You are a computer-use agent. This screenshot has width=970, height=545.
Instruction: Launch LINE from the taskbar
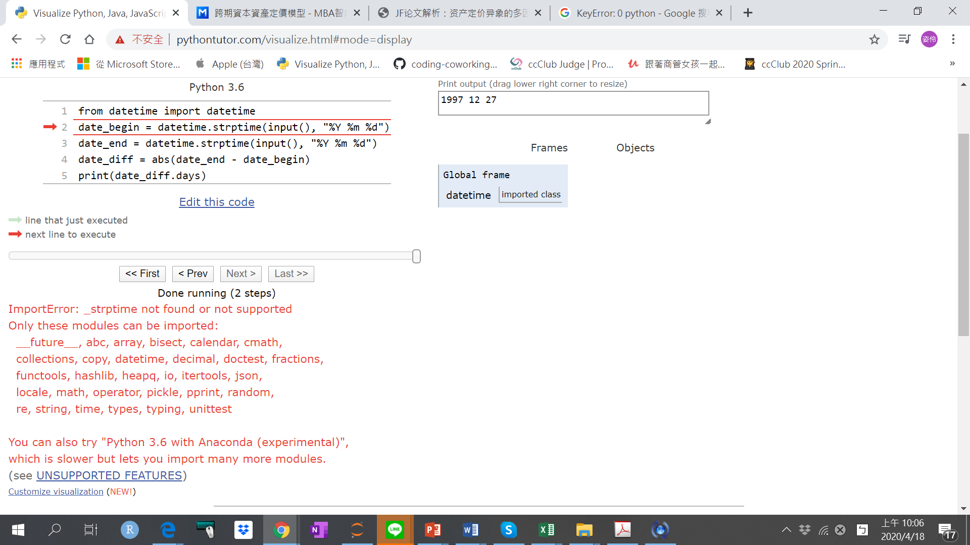click(395, 530)
